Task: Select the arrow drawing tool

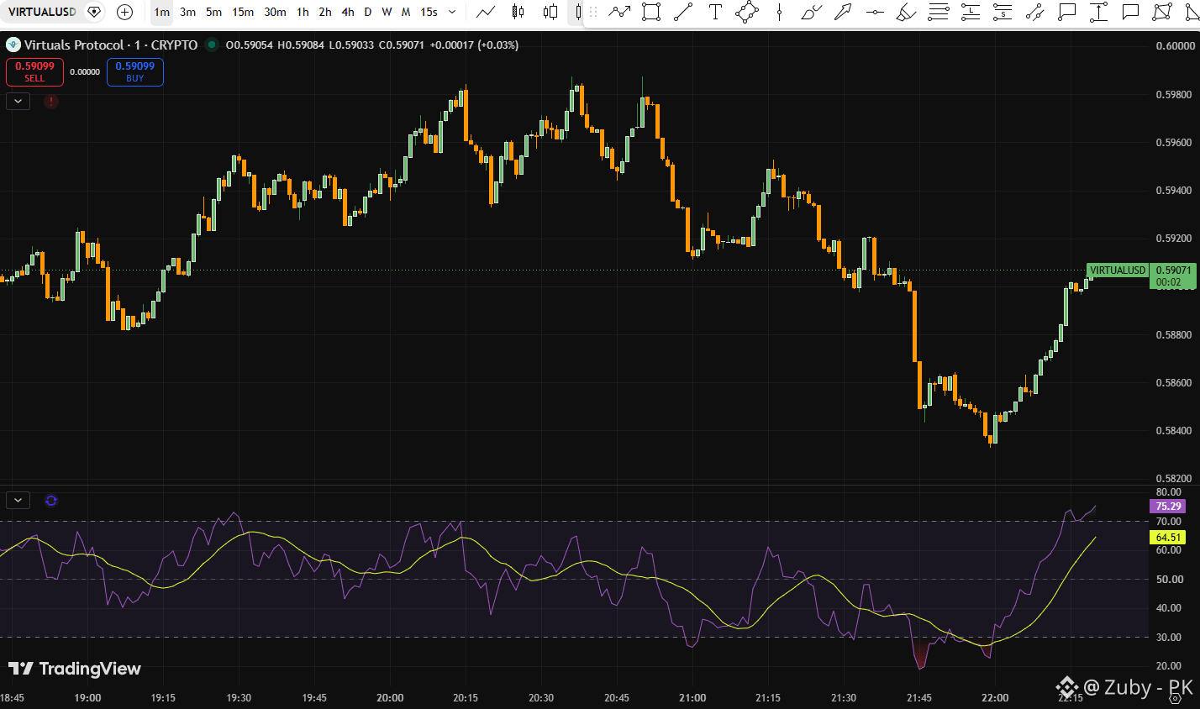Action: click(843, 12)
